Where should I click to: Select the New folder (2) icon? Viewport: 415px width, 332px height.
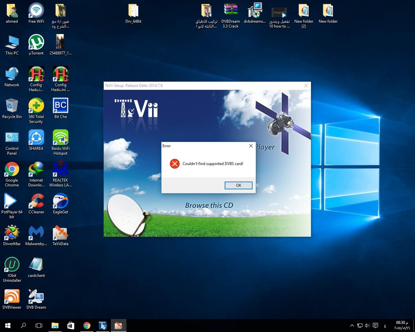pyautogui.click(x=304, y=16)
